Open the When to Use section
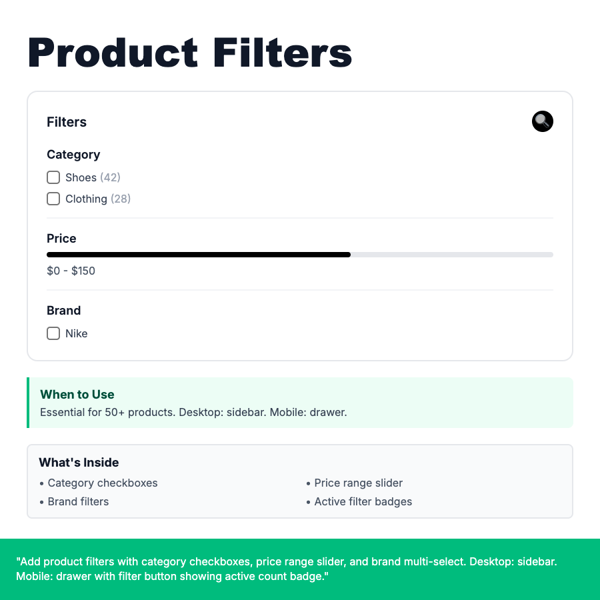 pos(77,394)
